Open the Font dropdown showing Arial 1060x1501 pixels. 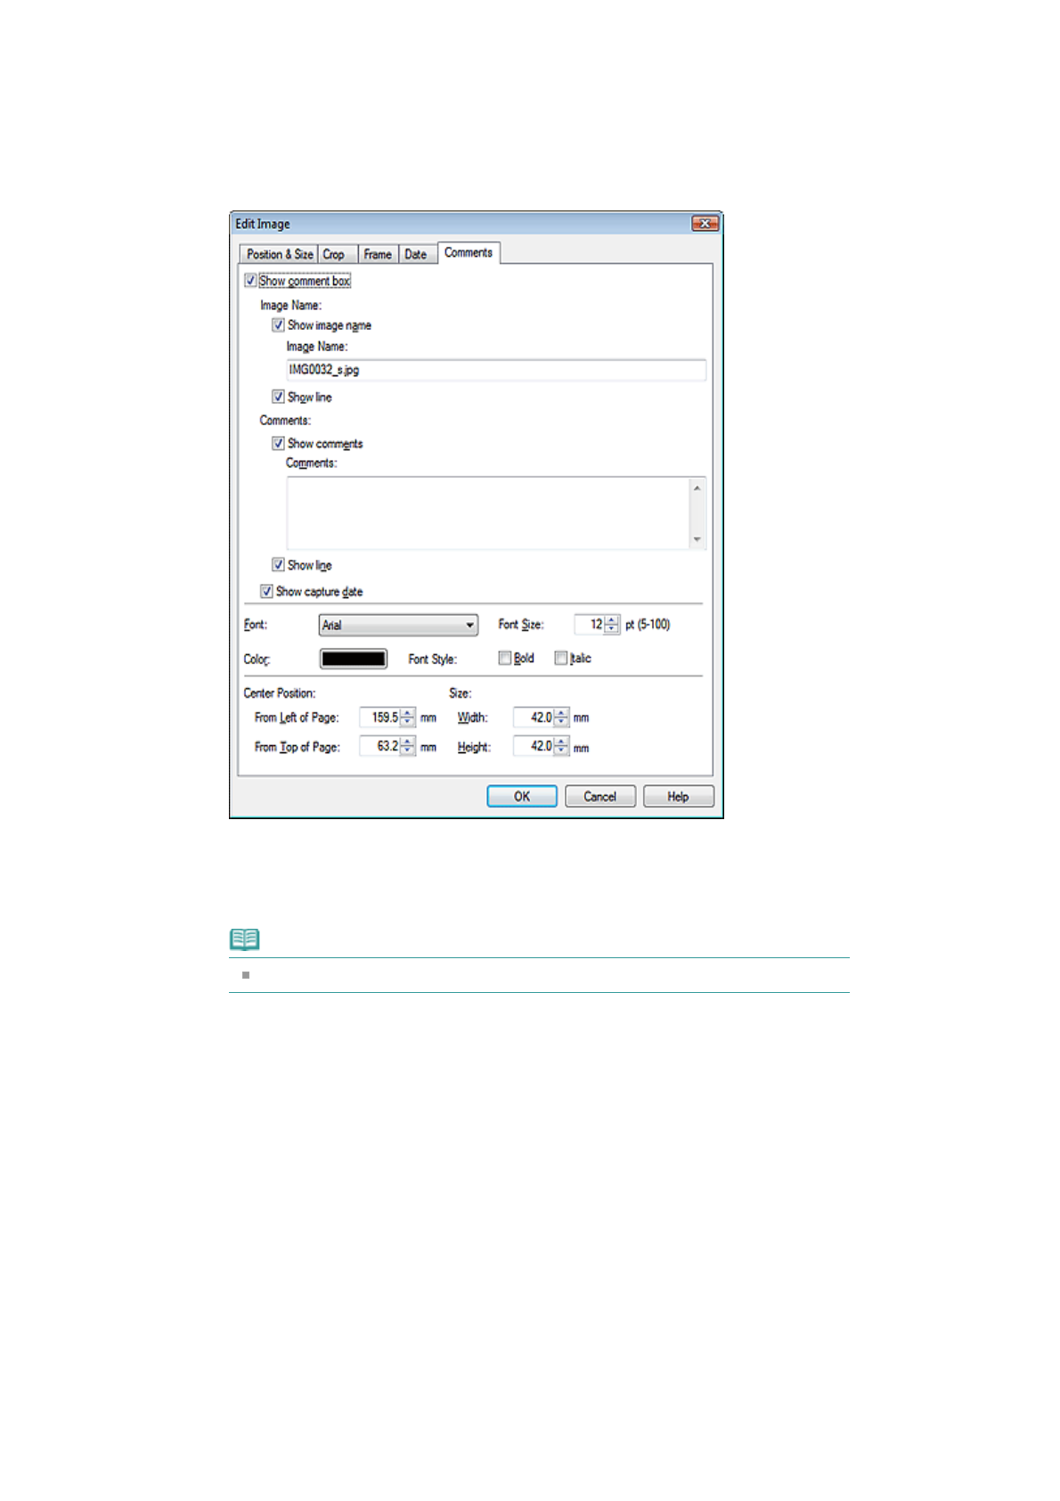point(398,625)
